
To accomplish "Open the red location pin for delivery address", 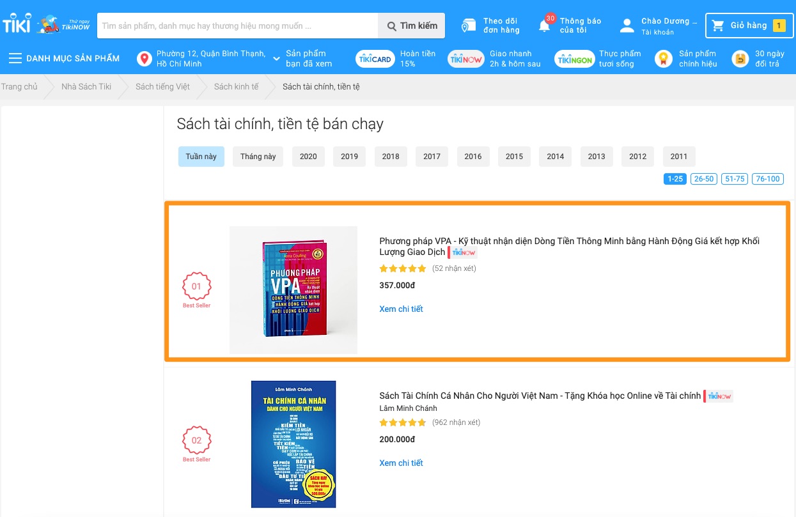I will point(143,58).
